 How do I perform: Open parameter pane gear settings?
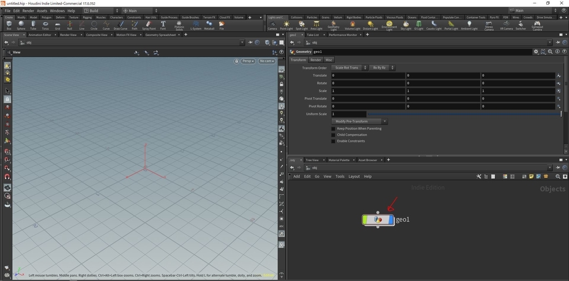coord(536,52)
